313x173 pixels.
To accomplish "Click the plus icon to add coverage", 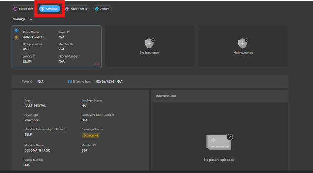I will point(31,19).
